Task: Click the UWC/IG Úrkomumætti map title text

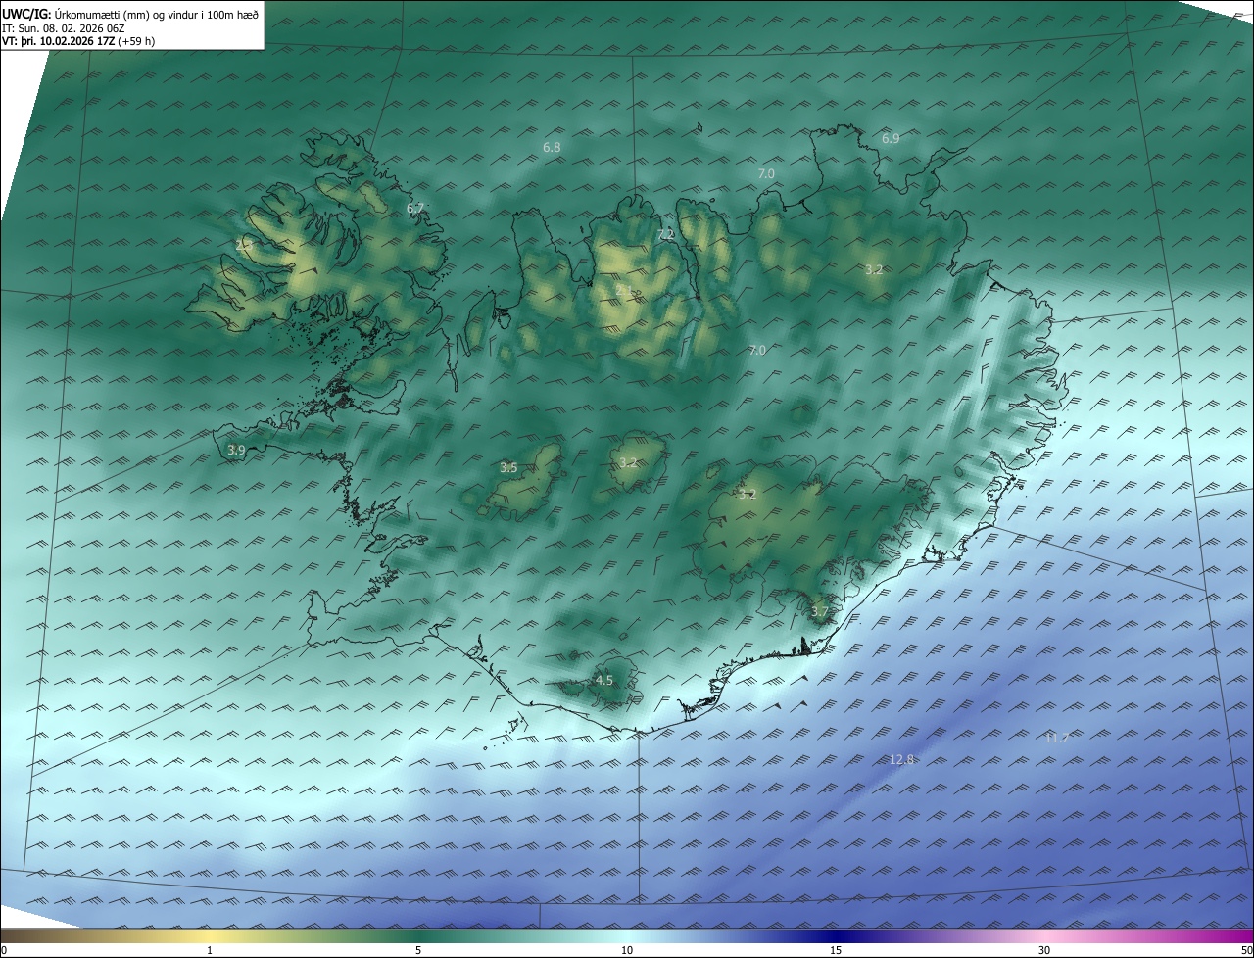Action: point(130,14)
